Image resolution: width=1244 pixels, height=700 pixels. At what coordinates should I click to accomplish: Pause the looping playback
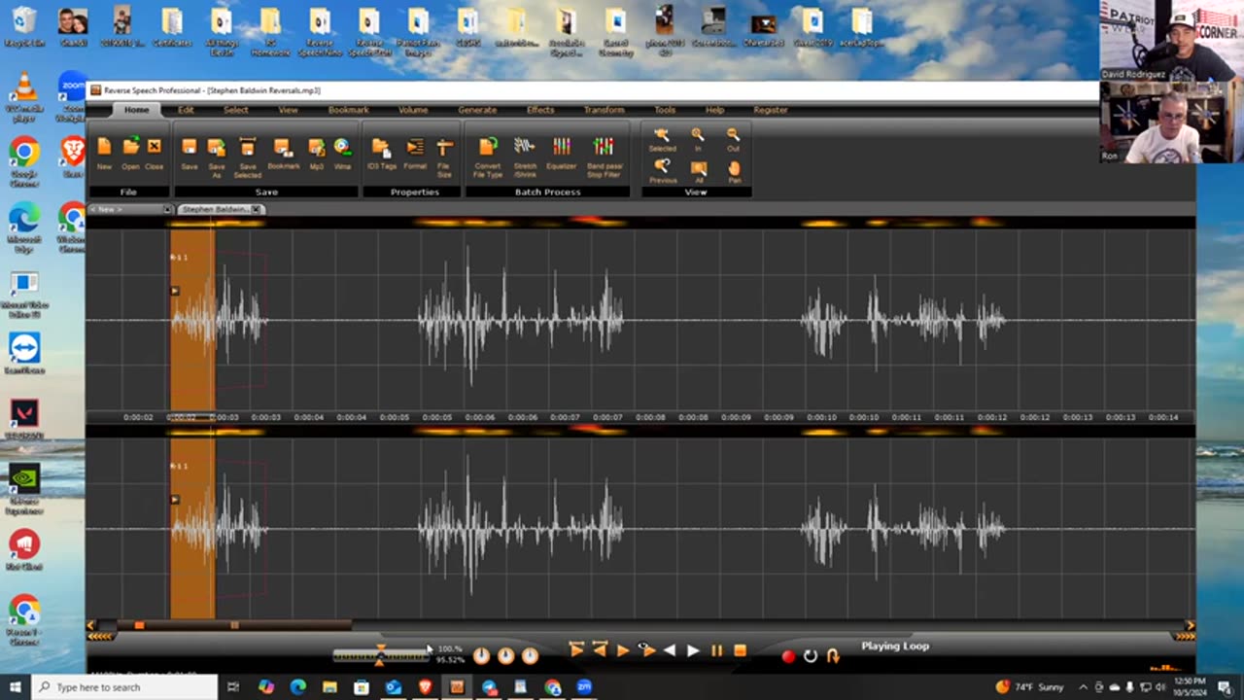pyautogui.click(x=717, y=651)
